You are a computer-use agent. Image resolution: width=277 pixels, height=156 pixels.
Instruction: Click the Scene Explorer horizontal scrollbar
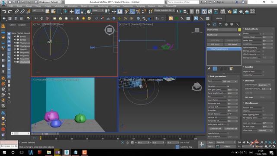point(20,133)
